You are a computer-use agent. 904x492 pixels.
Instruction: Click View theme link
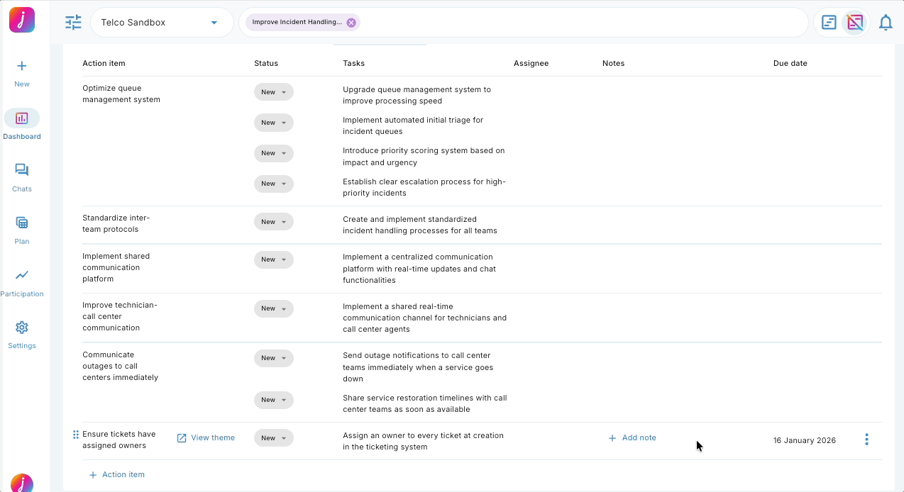[x=206, y=438]
